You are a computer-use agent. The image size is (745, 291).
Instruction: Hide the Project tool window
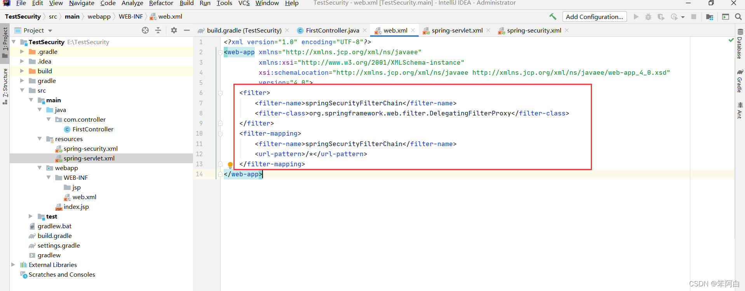click(187, 30)
